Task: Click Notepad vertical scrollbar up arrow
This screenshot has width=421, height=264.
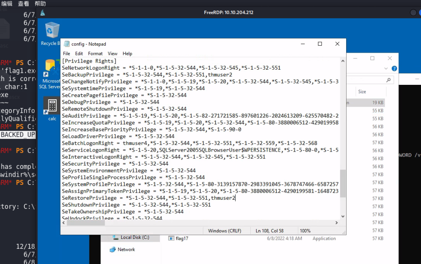Action: point(343,61)
